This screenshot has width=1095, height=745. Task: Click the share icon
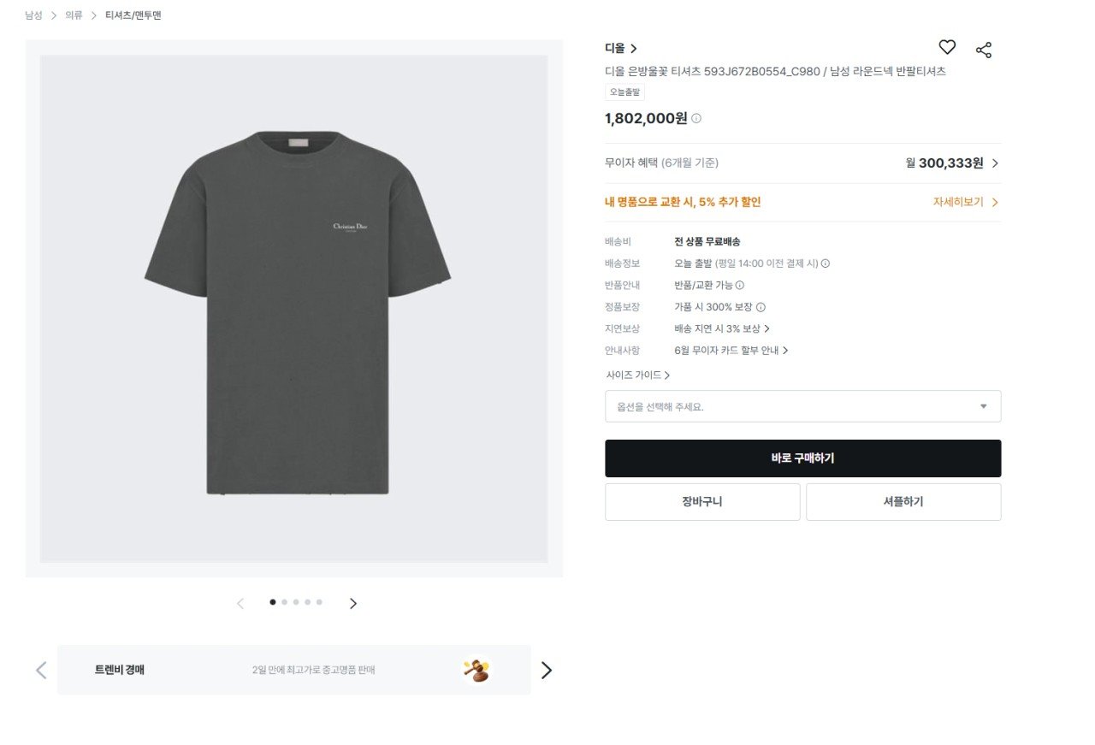tap(984, 50)
